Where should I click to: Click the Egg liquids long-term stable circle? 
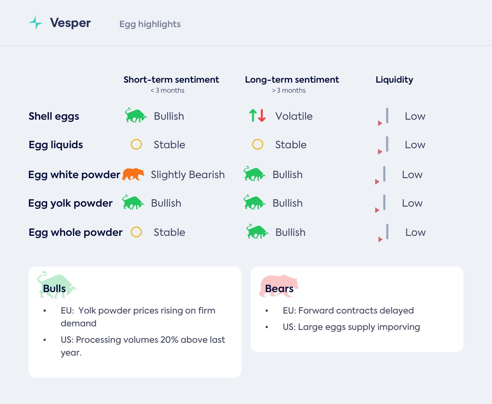click(258, 144)
